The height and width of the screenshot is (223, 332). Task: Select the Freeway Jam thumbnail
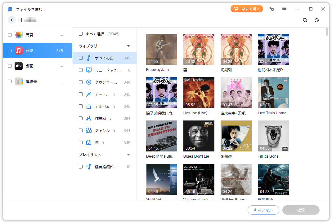(x=162, y=49)
